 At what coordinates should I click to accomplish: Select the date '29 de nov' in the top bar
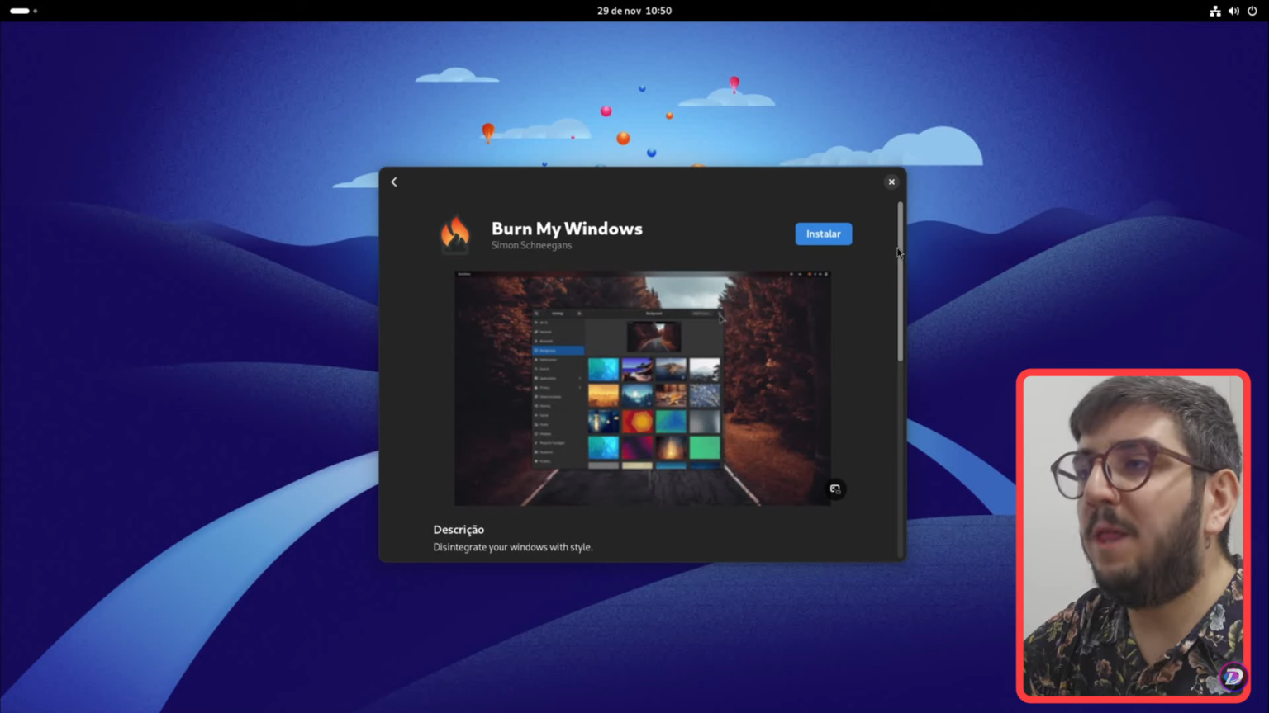618,11
